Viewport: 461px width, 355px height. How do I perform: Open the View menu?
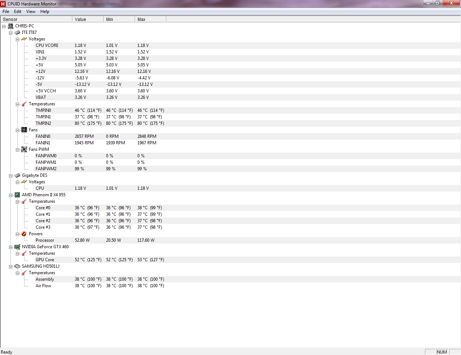(x=31, y=12)
